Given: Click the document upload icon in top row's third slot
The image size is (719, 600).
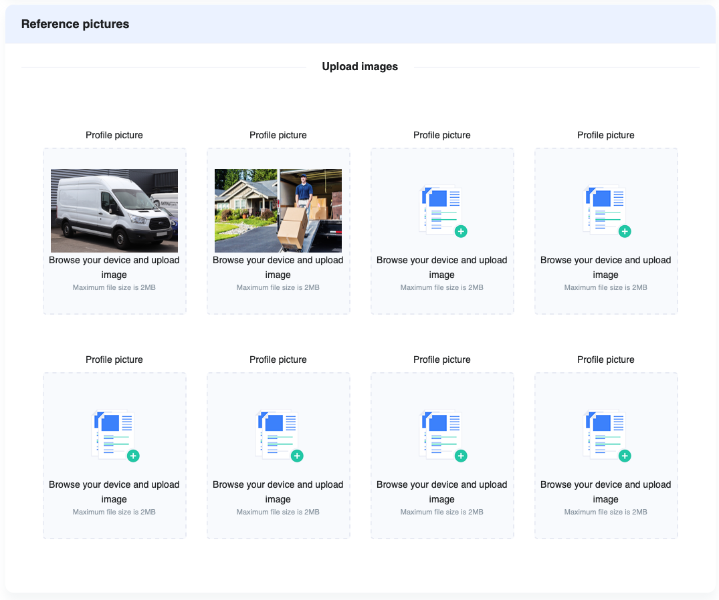Looking at the screenshot, I should pyautogui.click(x=441, y=210).
